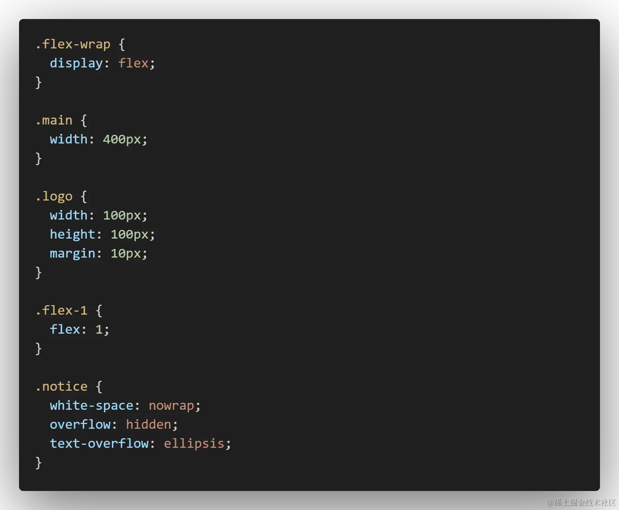Screen dimensions: 619x510
Task: Click the nowrap value
Action: pos(172,405)
